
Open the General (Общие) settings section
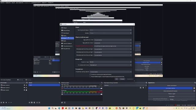coord(67,28)
